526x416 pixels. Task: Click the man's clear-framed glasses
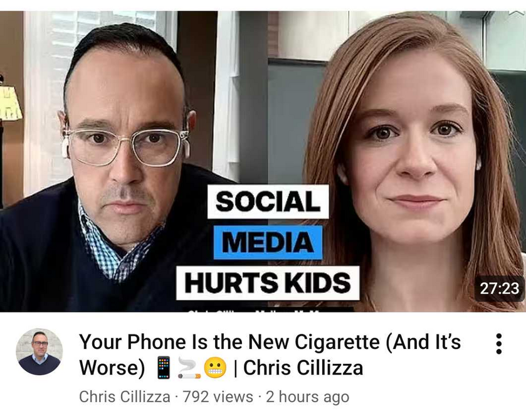tap(126, 146)
